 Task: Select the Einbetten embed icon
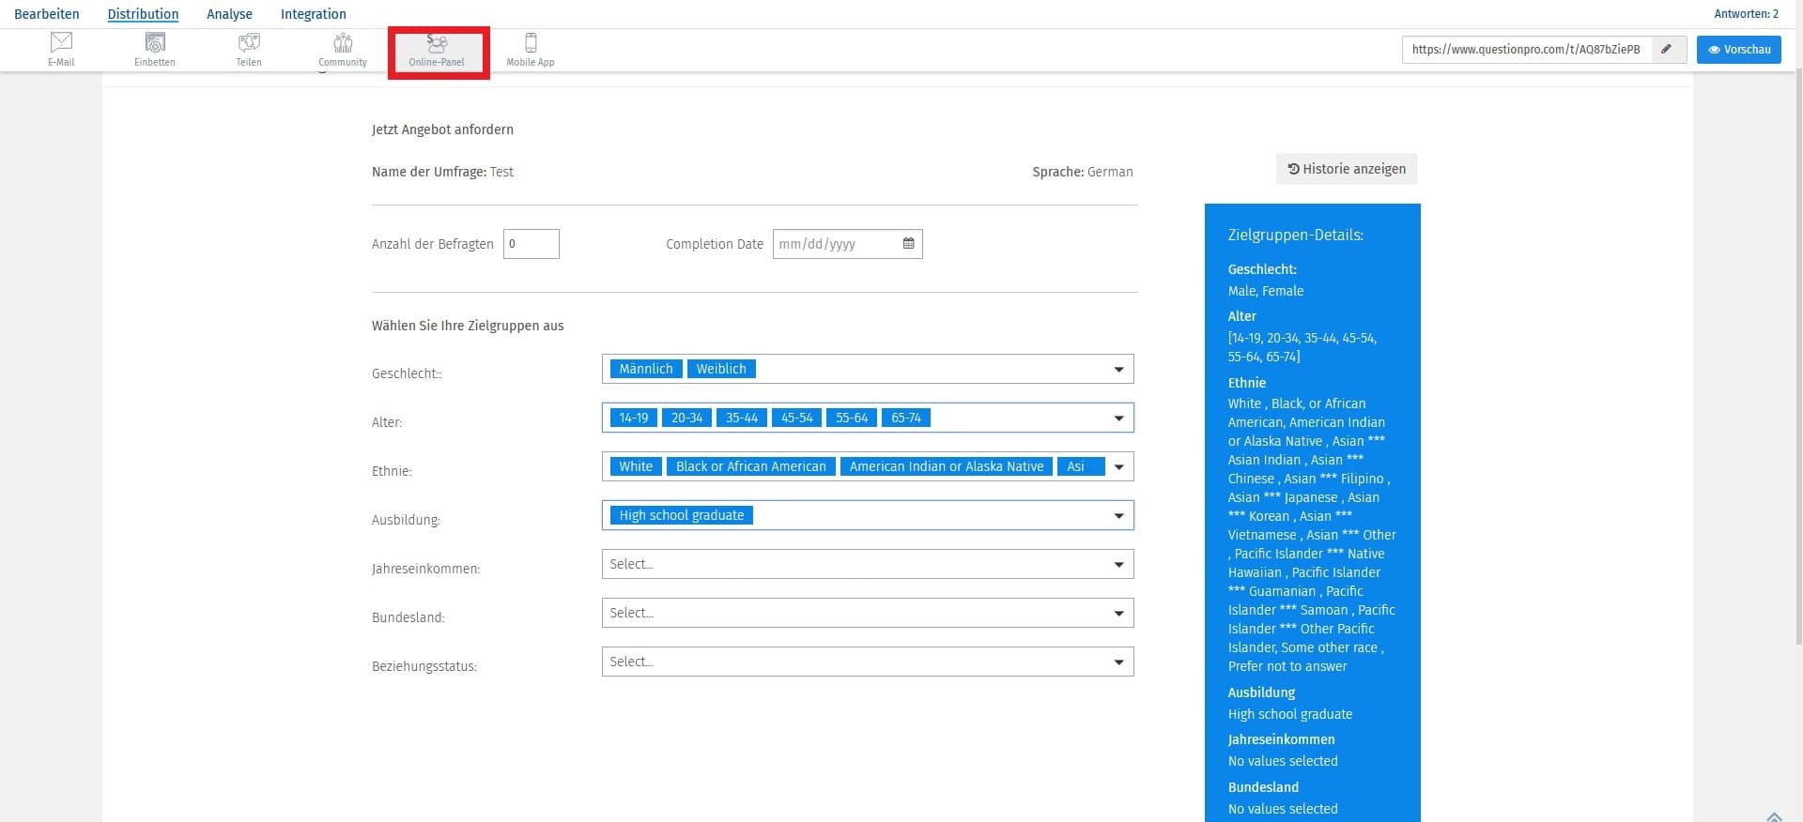pyautogui.click(x=155, y=49)
